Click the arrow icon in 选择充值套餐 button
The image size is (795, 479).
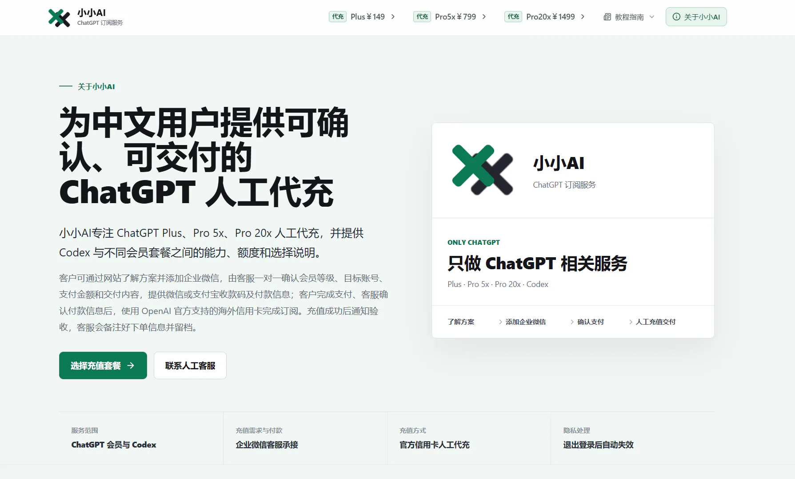point(131,365)
